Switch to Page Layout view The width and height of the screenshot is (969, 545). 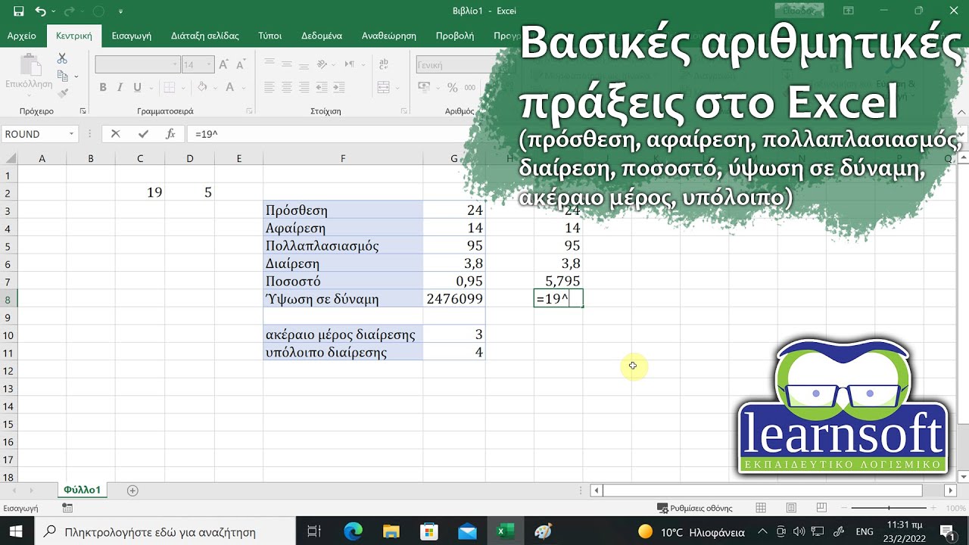point(791,508)
